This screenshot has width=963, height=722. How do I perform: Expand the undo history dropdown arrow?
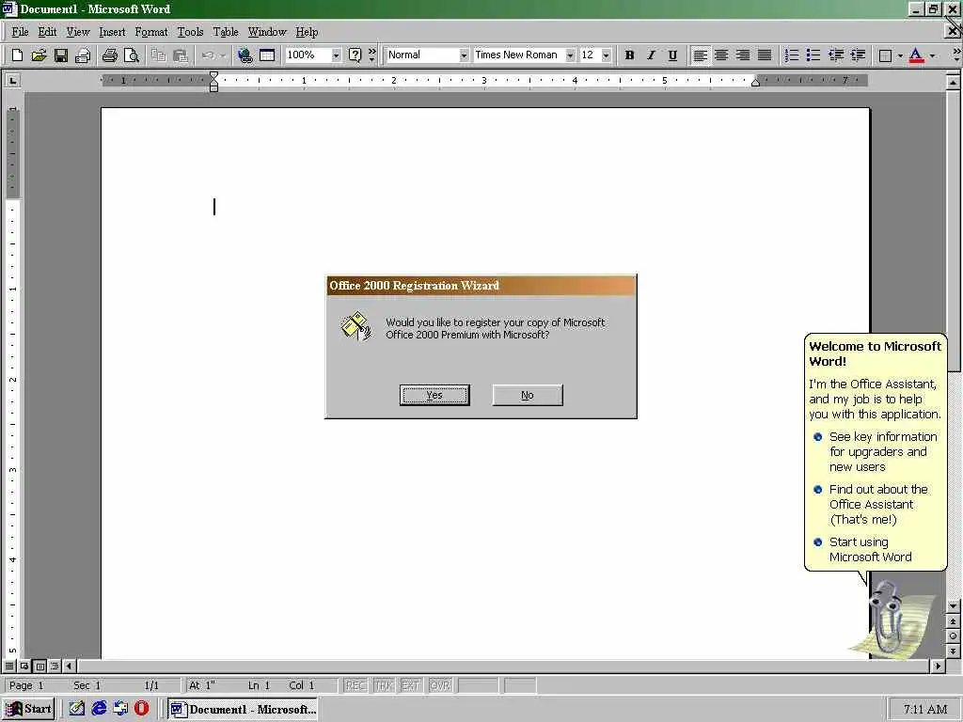tap(223, 55)
